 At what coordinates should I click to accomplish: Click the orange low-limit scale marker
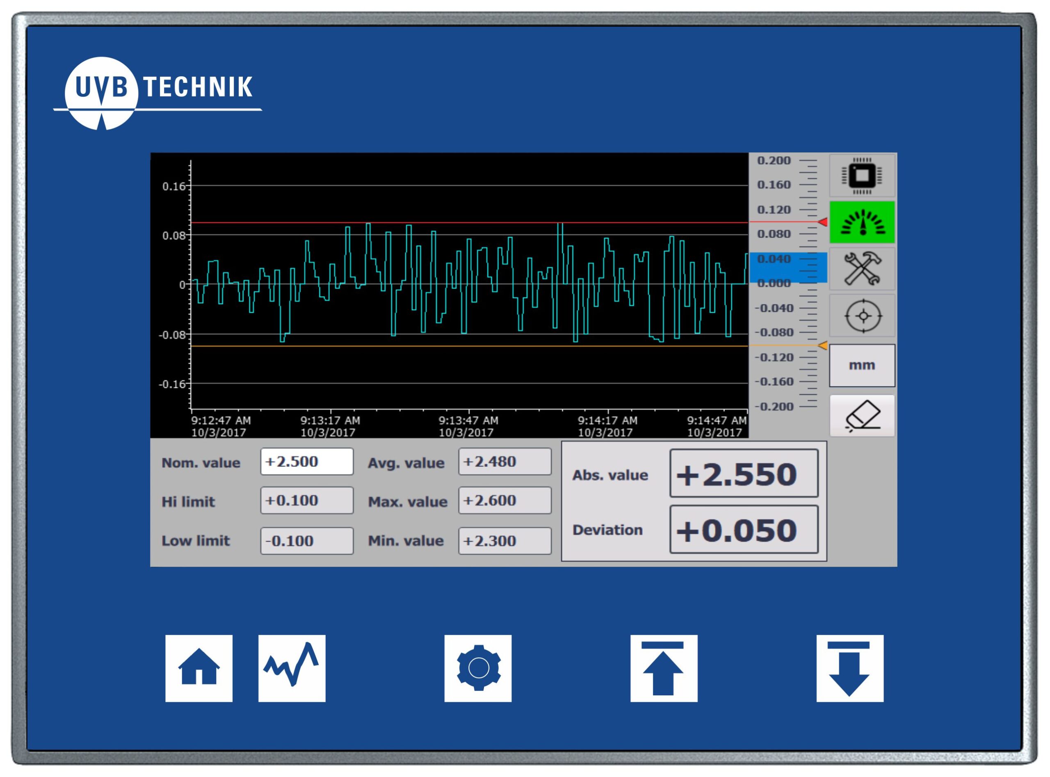click(822, 346)
